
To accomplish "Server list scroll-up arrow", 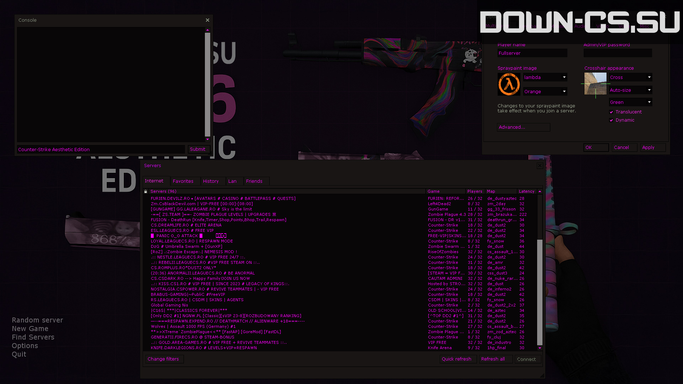I will (540, 191).
